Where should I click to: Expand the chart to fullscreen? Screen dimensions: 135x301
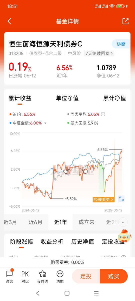tap(121, 199)
